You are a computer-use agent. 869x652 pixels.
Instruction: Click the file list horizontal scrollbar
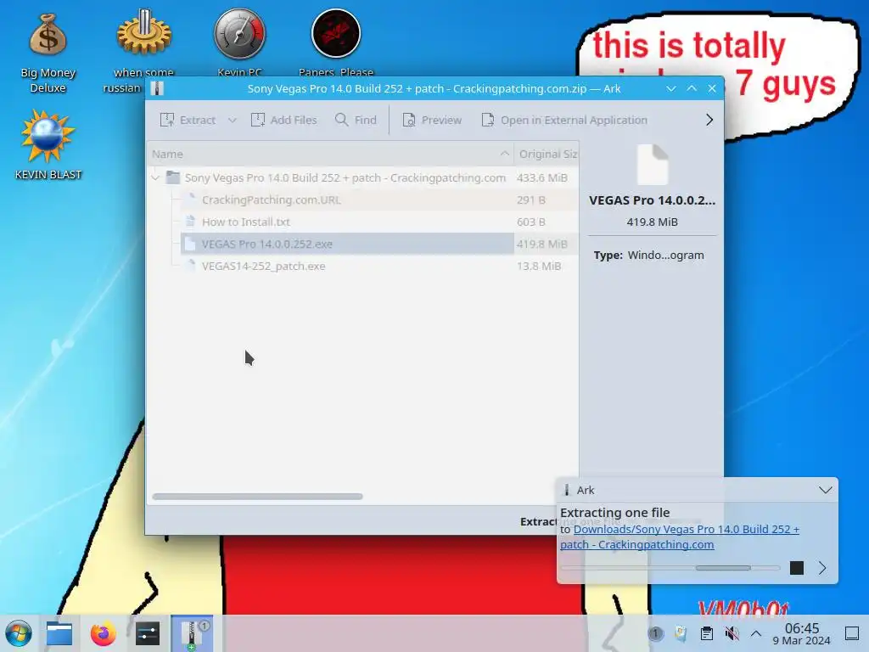click(257, 496)
